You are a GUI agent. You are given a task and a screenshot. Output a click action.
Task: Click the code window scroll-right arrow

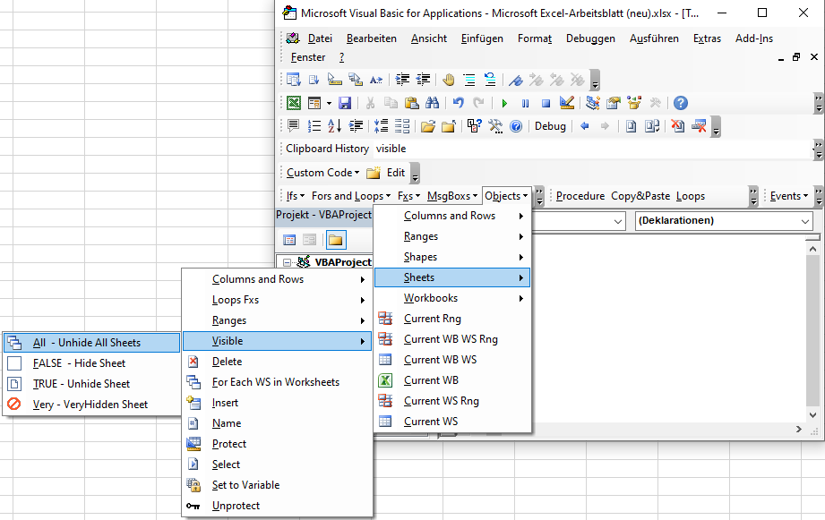pyautogui.click(x=799, y=430)
